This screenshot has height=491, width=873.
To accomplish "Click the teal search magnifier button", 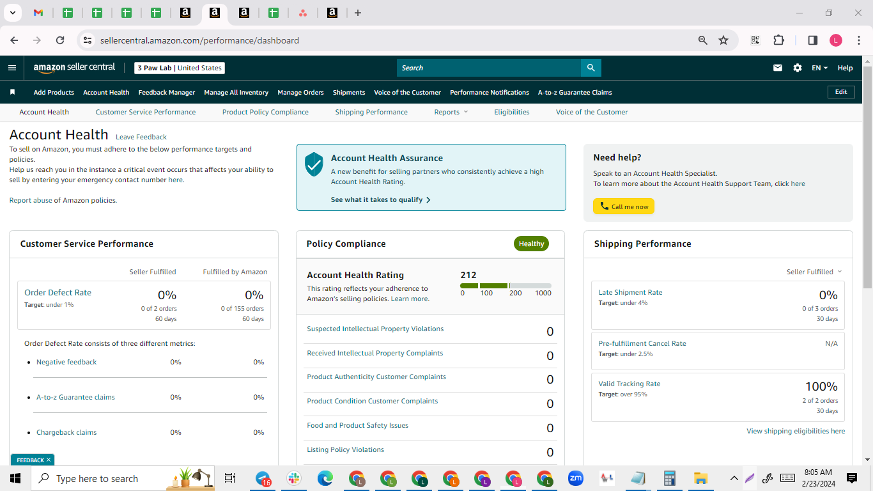I will point(591,68).
